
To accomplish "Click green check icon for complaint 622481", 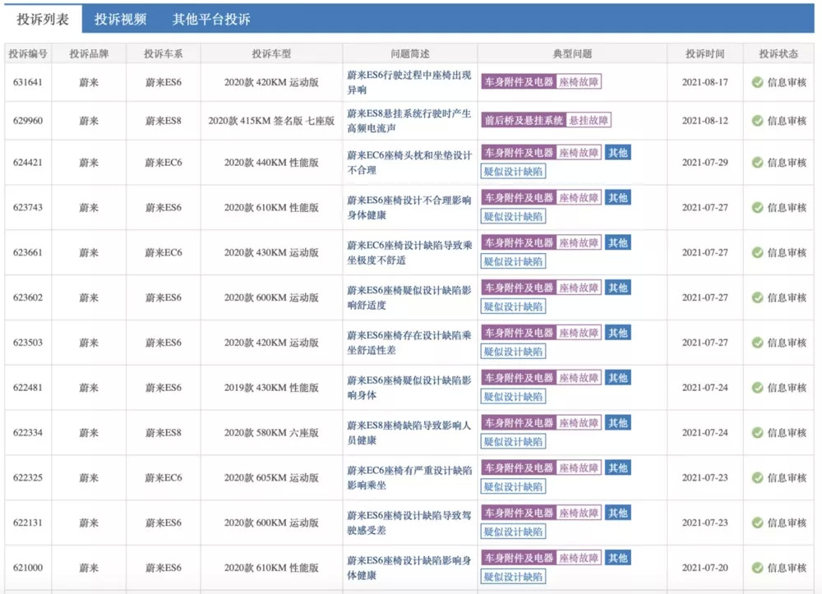I will 757,388.
